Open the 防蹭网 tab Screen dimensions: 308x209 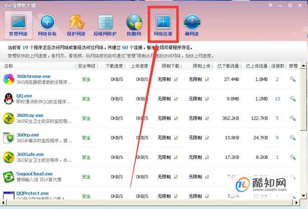pos(134,25)
